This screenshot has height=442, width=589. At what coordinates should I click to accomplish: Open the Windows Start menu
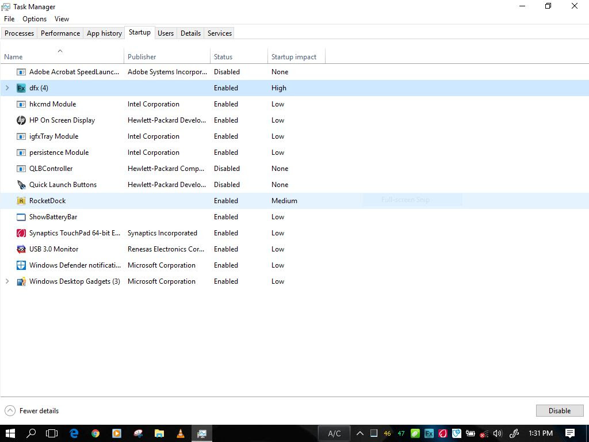click(x=10, y=433)
